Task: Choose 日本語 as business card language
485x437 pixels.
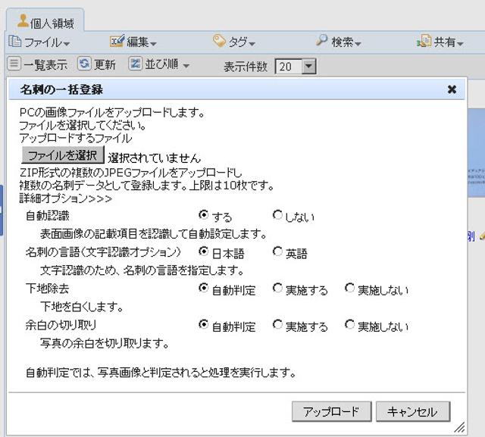Action: [203, 251]
